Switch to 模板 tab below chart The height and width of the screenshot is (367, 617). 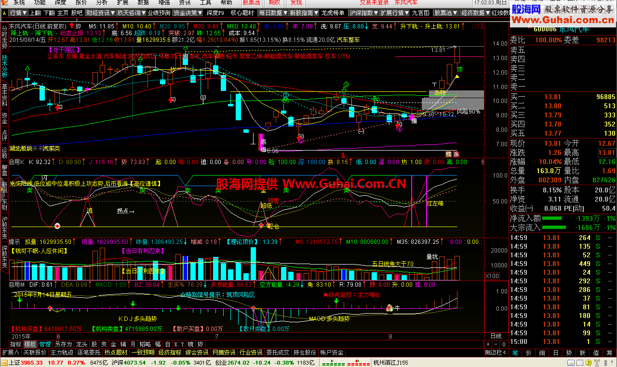(x=30, y=344)
